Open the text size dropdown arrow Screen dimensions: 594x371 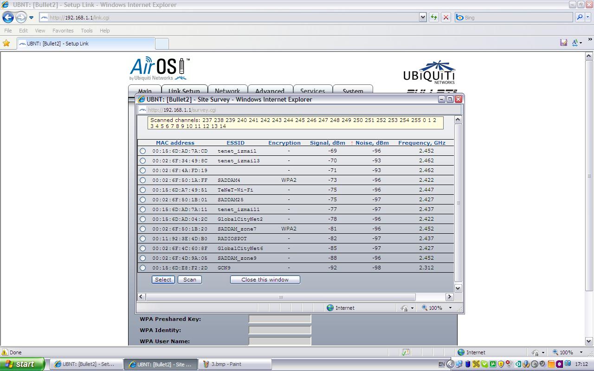point(581,43)
